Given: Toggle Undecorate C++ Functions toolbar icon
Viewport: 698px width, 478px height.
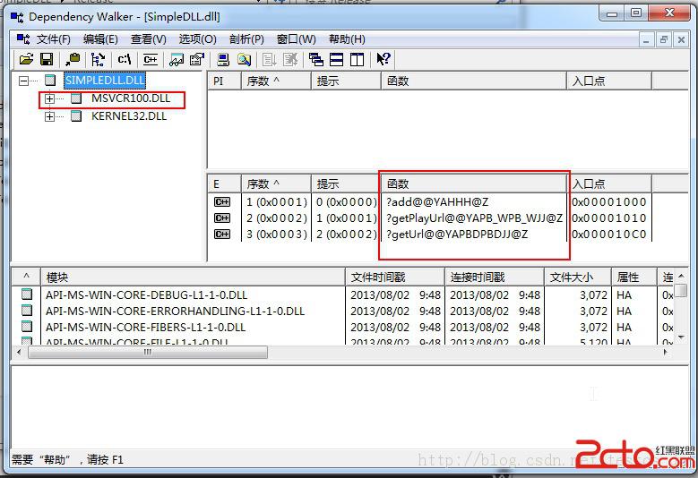Looking at the screenshot, I should pos(151,59).
